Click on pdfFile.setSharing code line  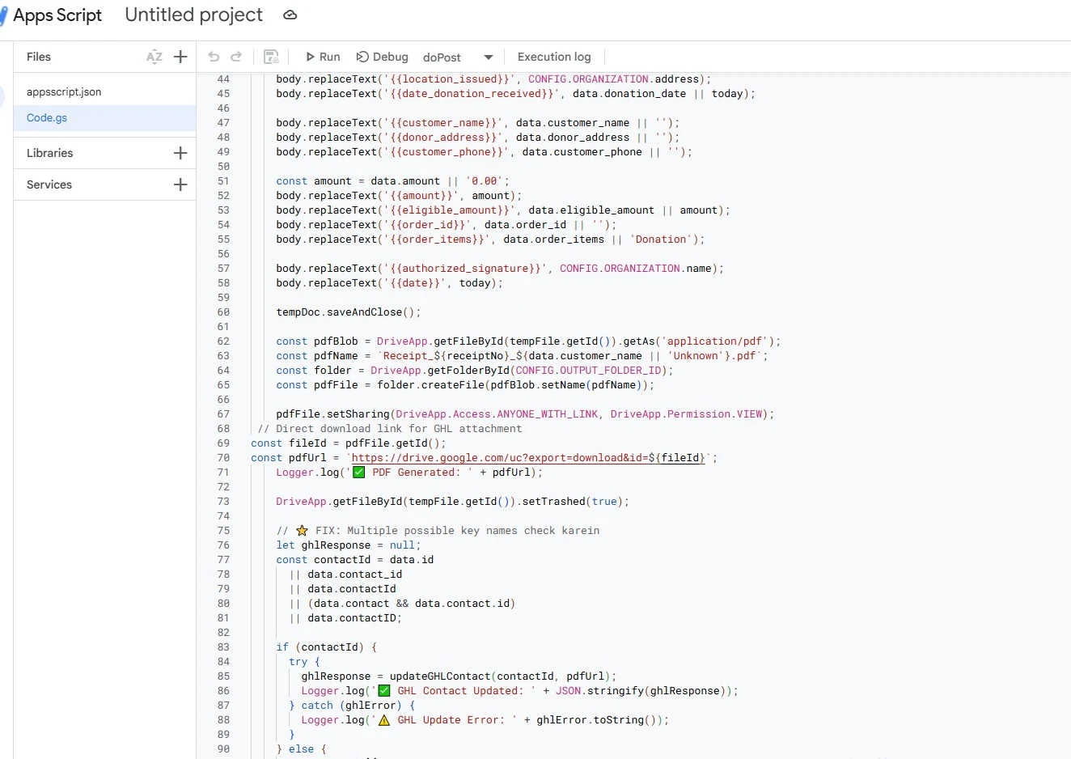click(525, 414)
